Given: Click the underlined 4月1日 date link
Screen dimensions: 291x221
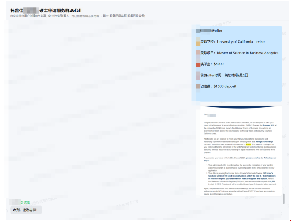Looking at the screenshot, I should tap(242, 75).
